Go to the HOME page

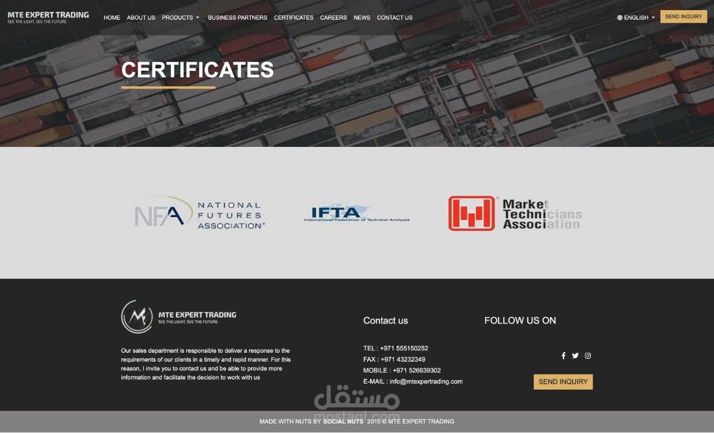112,17
